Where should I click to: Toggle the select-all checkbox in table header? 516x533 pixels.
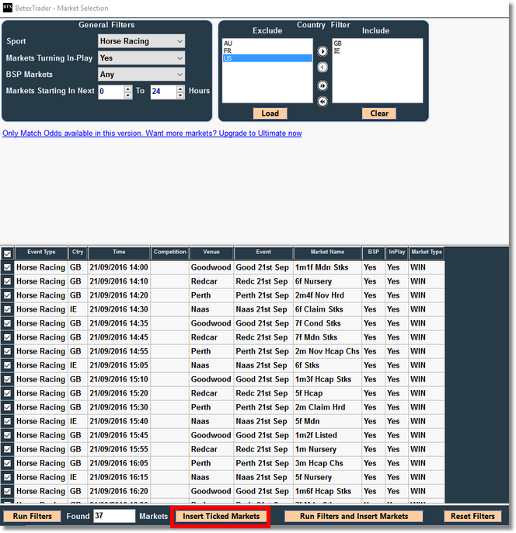[7, 253]
